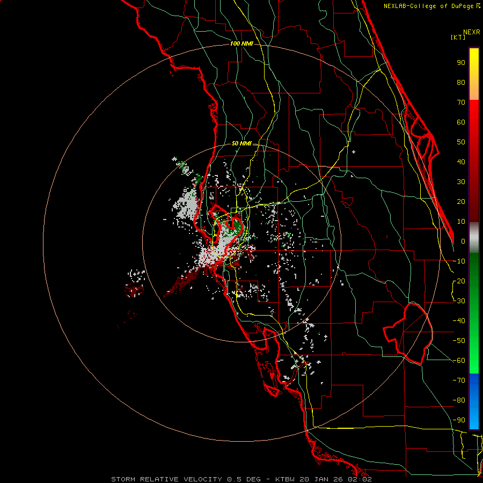Click the 02:02 timestamp in the footer
The image size is (483, 483).
tap(361, 479)
